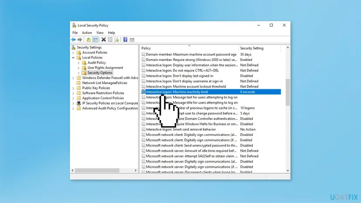361x203 pixels.
Task: Expand Advanced Audit Policy Configuration node
Action: point(73,108)
